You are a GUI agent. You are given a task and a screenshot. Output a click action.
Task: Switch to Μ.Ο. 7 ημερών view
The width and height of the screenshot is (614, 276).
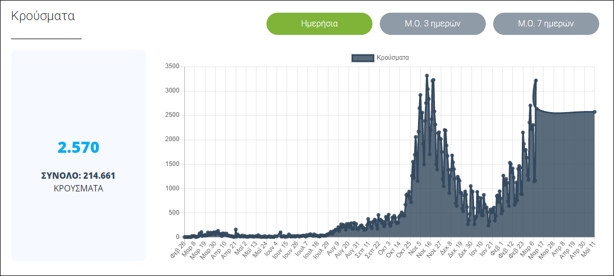(546, 24)
